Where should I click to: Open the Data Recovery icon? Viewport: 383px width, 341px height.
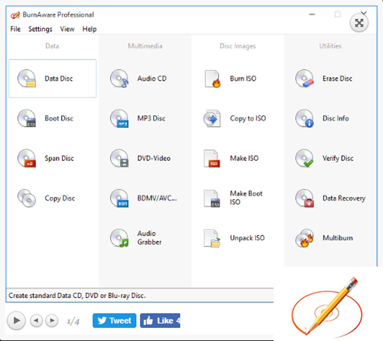tap(304, 198)
